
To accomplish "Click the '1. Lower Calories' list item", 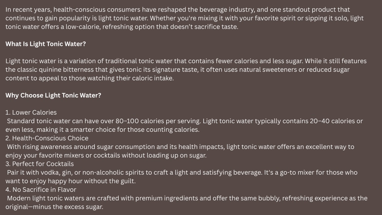I will 31,112.
